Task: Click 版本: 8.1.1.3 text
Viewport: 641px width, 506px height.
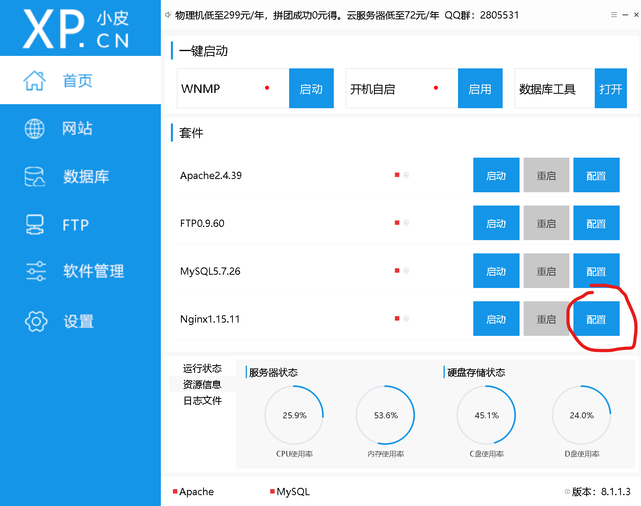Action: (x=601, y=492)
